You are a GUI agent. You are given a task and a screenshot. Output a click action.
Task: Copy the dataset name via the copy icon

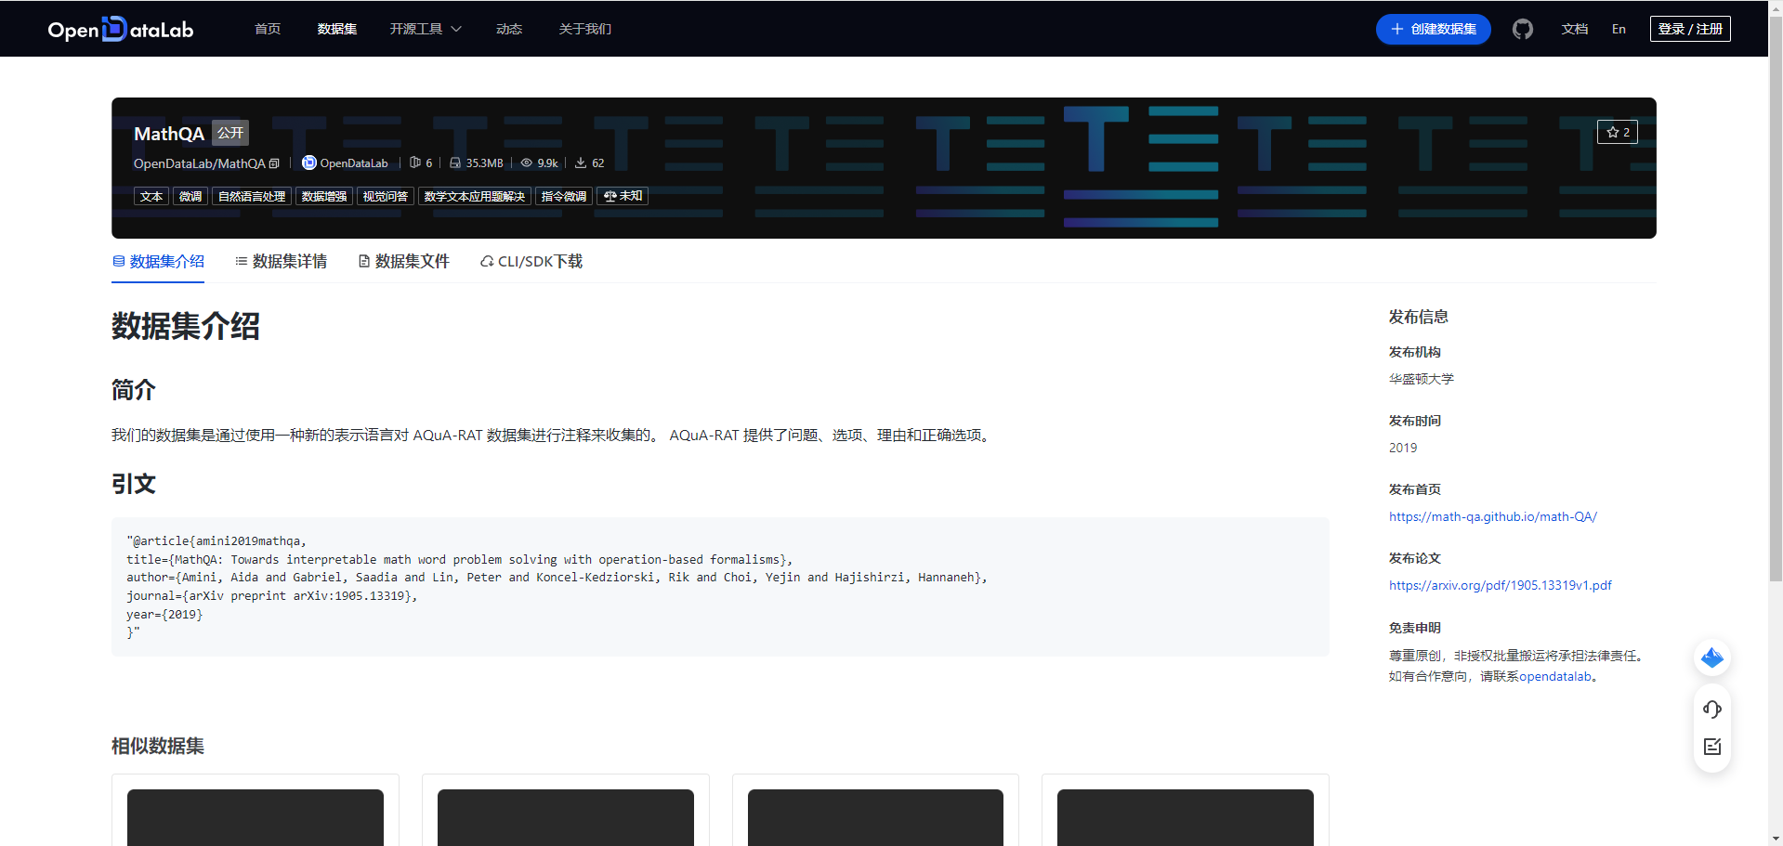(x=274, y=163)
